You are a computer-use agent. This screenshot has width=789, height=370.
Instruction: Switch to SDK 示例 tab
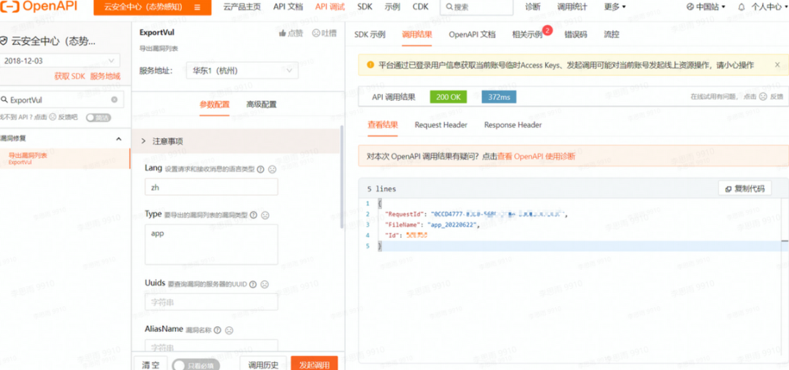[x=370, y=34]
